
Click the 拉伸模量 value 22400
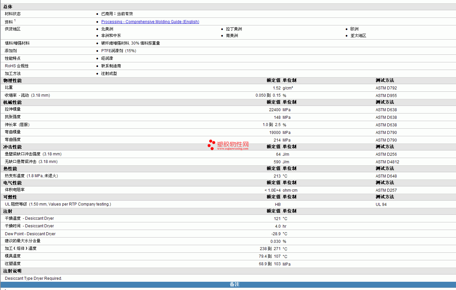275,110
